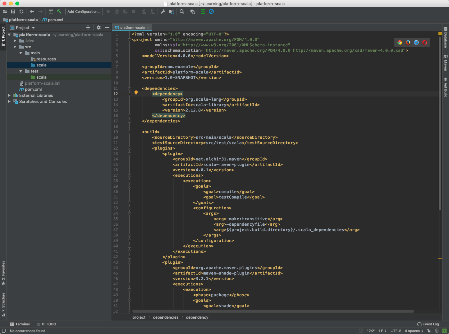This screenshot has width=449, height=334.
Task: Click the Build Project hammer icon
Action: pyautogui.click(x=59, y=12)
